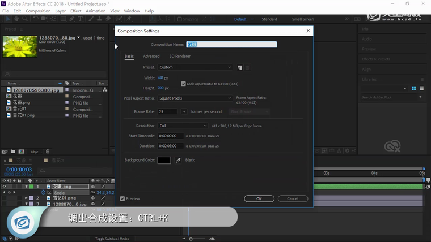Image resolution: width=431 pixels, height=242 pixels.
Task: Select the Zoom tool in the toolbar
Action: click(x=24, y=19)
